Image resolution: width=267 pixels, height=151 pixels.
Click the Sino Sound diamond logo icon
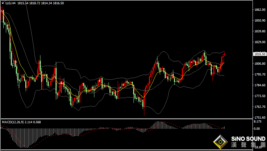pyautogui.click(x=221, y=142)
